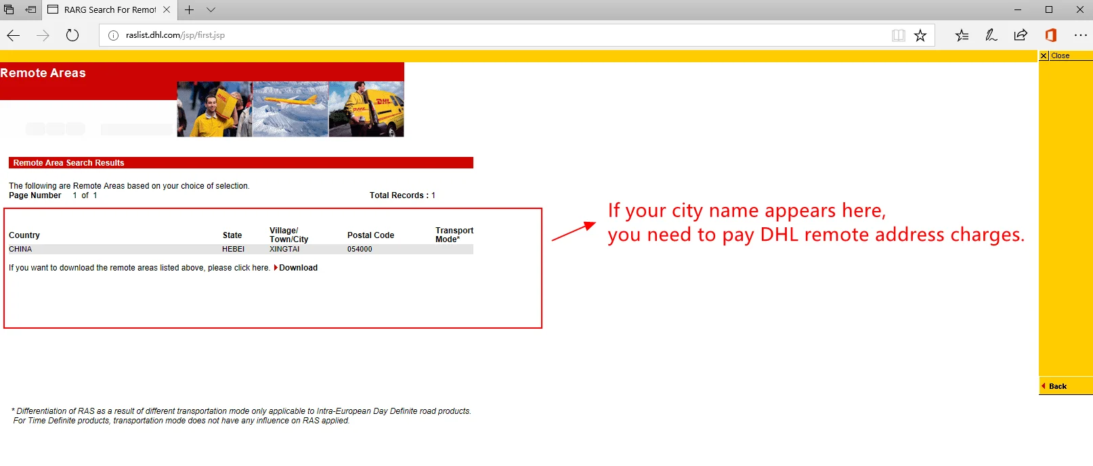Open the web notes pen icon
The width and height of the screenshot is (1093, 466).
[991, 35]
